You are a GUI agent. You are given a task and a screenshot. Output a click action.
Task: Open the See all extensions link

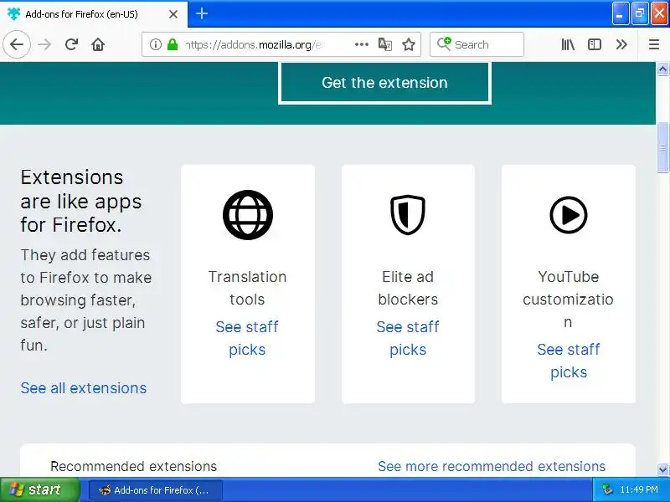pyautogui.click(x=83, y=388)
